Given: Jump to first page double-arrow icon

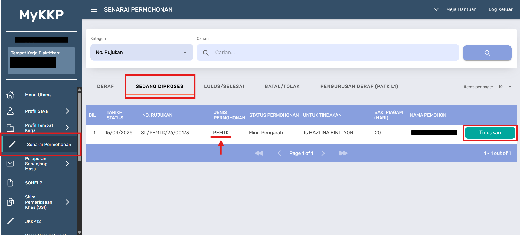Looking at the screenshot, I should point(259,153).
